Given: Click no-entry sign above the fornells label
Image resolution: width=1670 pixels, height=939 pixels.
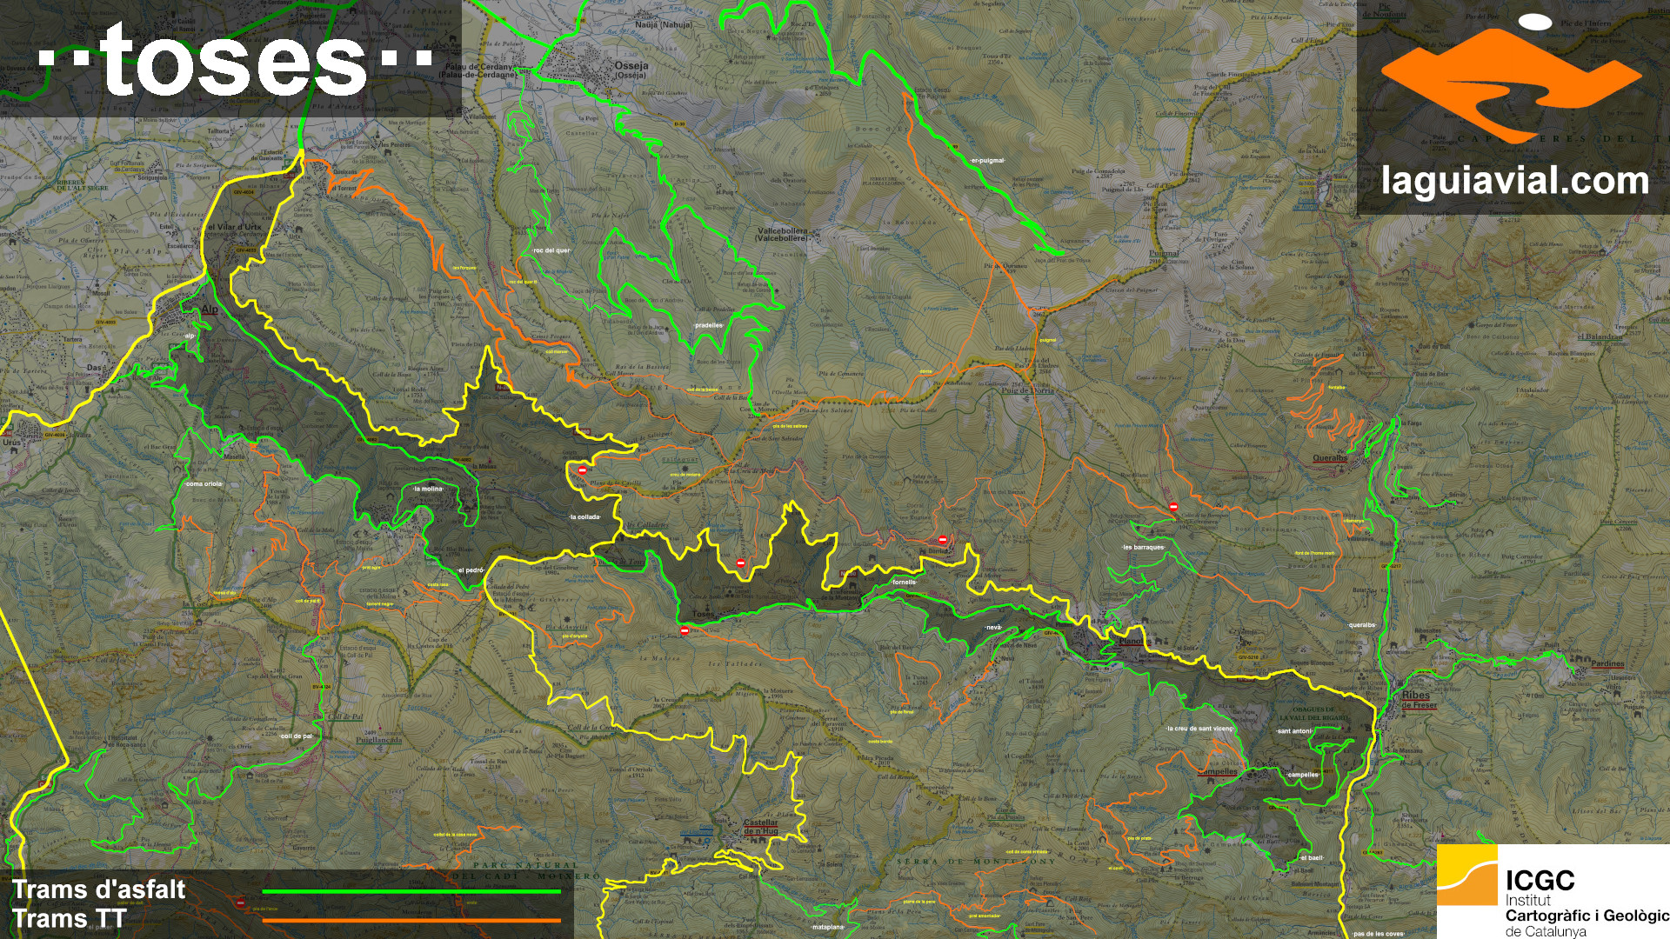Looking at the screenshot, I should (943, 540).
